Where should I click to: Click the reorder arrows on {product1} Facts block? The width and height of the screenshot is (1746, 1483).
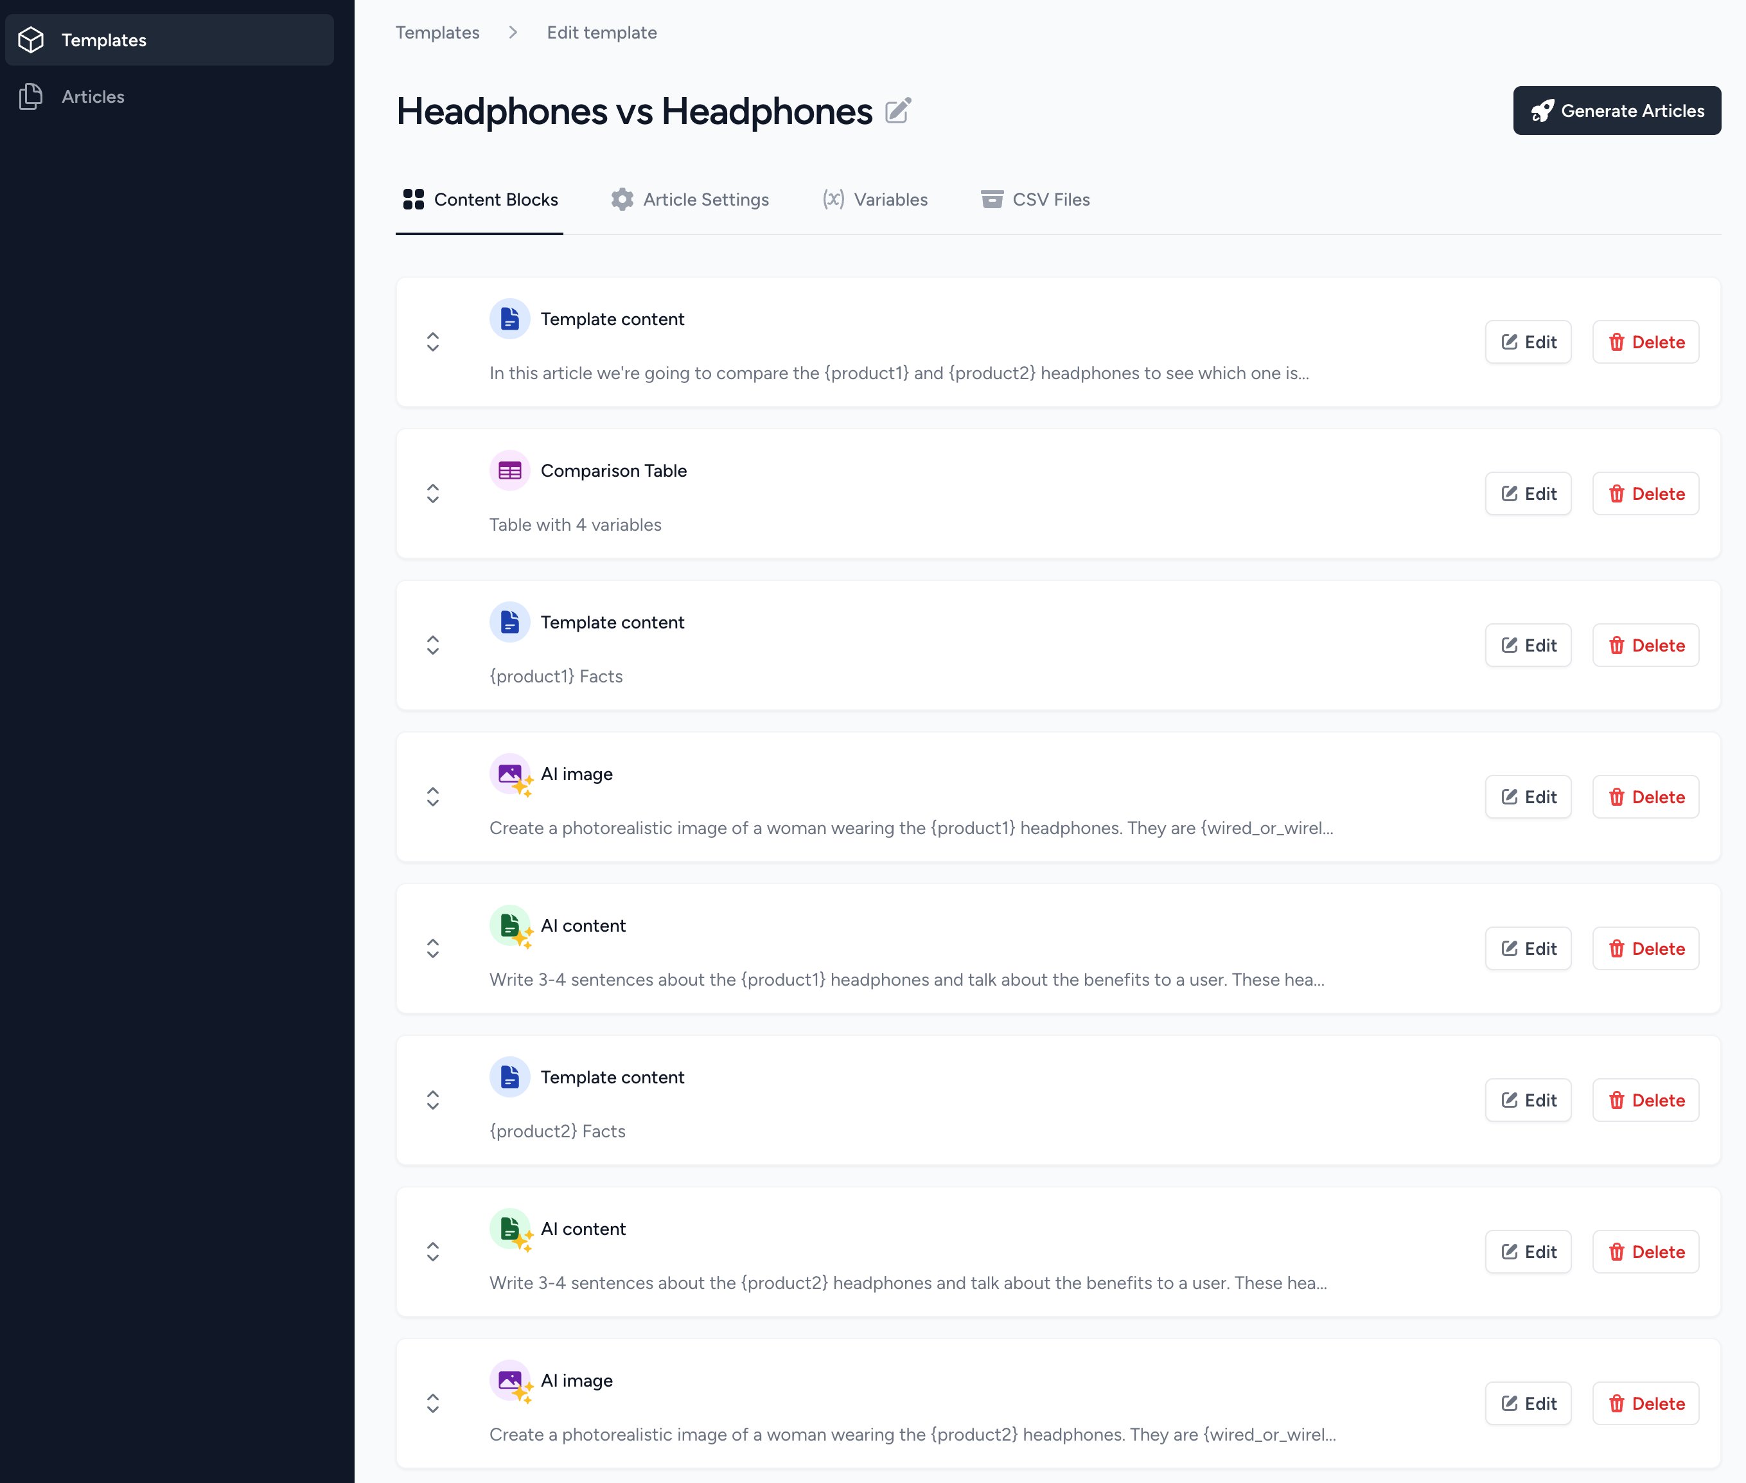[x=433, y=645]
